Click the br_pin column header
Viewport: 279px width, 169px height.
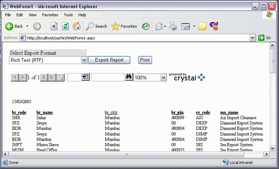coord(178,112)
